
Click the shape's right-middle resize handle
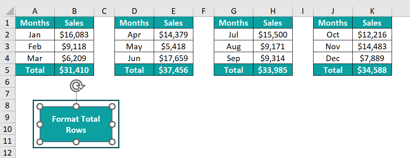pyautogui.click(x=112, y=125)
